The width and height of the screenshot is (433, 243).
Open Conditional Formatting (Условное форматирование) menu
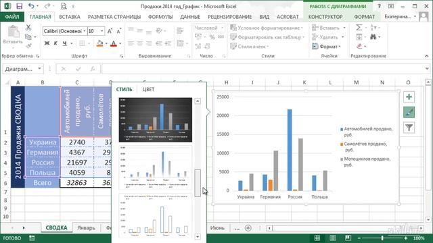pos(266,28)
